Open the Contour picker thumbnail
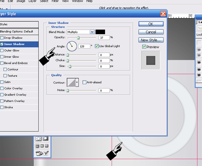Screen dimensions: 202x166 pos(71,82)
